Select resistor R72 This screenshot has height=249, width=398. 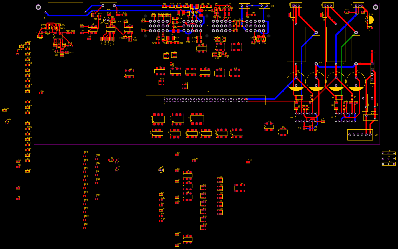pos(18,162)
